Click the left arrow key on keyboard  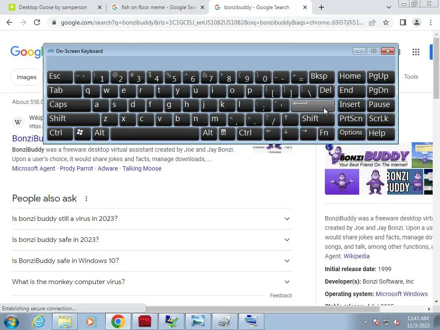point(272,133)
